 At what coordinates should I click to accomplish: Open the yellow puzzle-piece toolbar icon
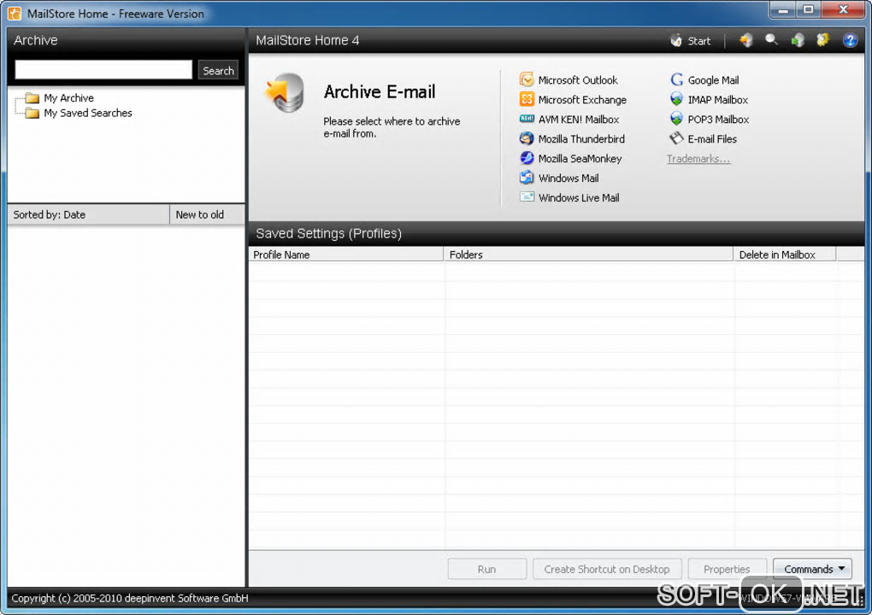click(822, 40)
